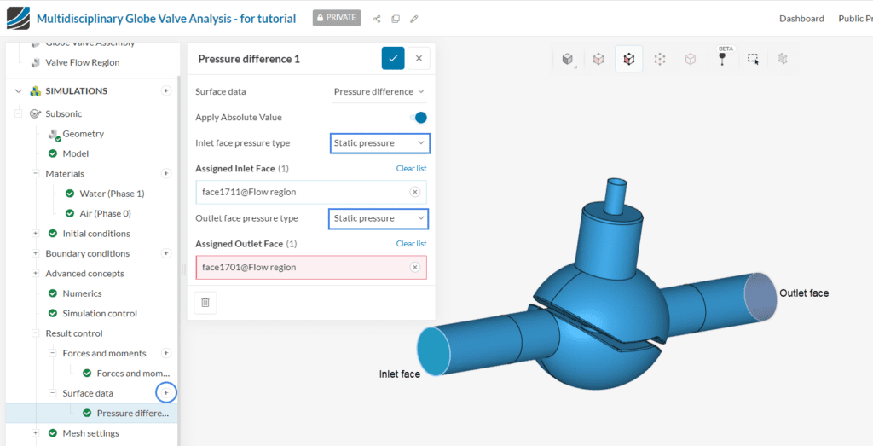Viewport: 873px width, 446px height.
Task: Open the project share icon
Action: (377, 19)
